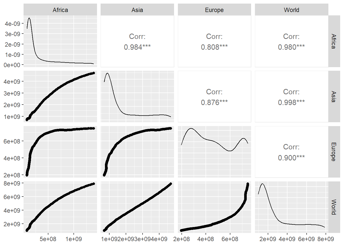Click the World versus Europe scatter plot
Viewport: 344px width, 246px height.
click(x=214, y=207)
